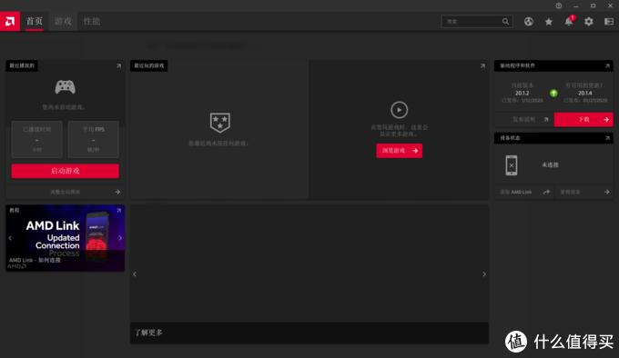The width and height of the screenshot is (619, 358).
Task: Expand media panel via corner arrow icon
Action: pyautogui.click(x=482, y=65)
